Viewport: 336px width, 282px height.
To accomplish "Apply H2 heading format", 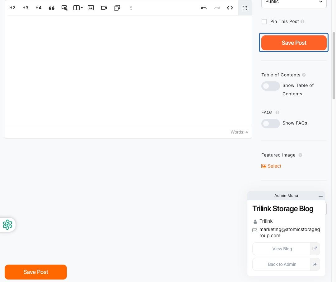I will 12,8.
